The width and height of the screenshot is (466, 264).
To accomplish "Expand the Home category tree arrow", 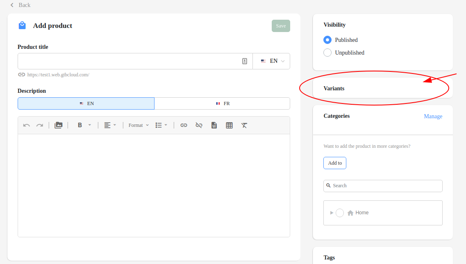I will [x=332, y=213].
